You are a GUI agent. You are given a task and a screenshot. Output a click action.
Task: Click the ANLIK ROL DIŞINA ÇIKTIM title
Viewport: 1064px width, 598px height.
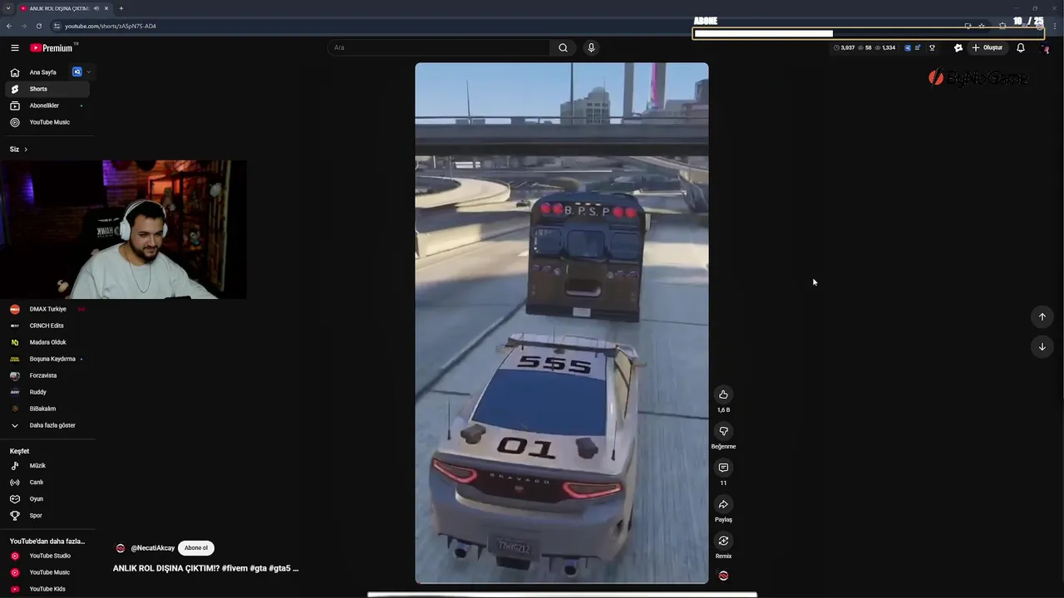[205, 569]
